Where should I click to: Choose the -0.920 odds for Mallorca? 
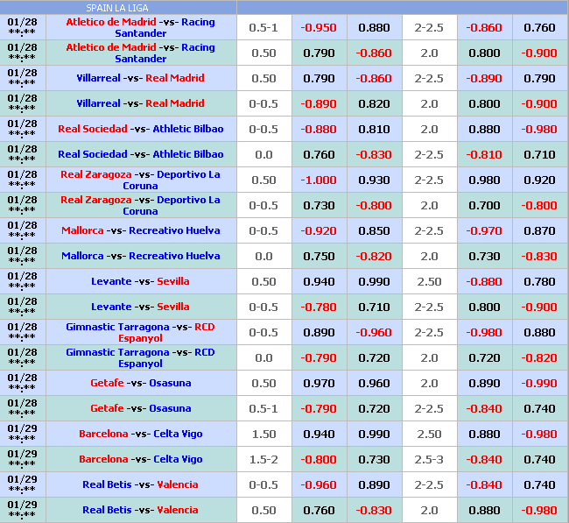point(318,230)
